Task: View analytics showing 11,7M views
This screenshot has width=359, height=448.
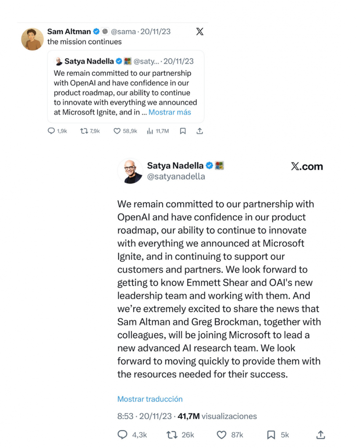Action: 150,131
